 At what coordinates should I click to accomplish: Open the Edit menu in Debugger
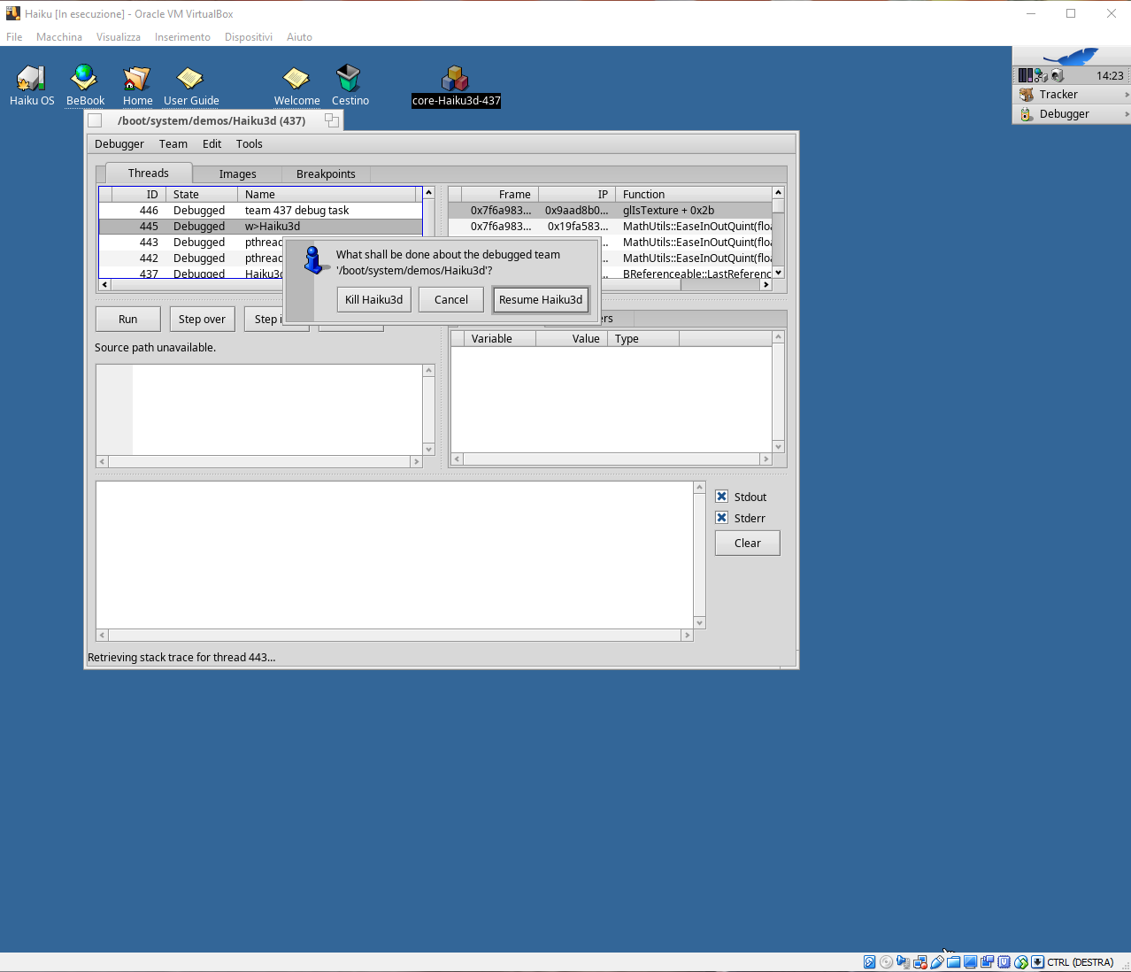[x=212, y=144]
